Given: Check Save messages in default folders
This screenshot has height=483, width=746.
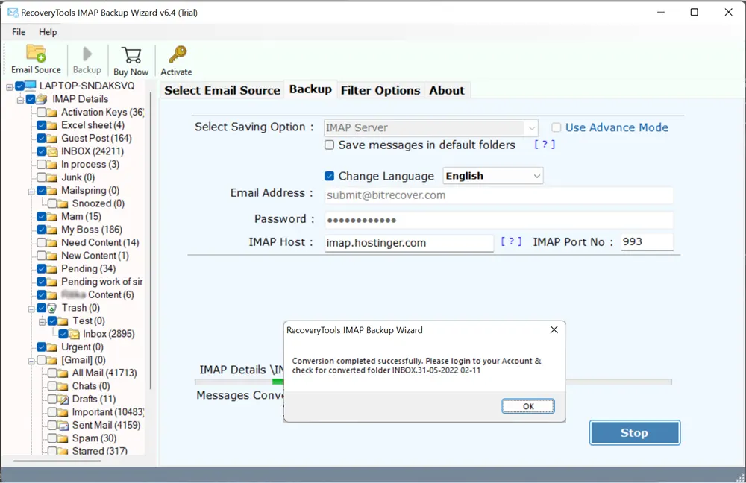Looking at the screenshot, I should 330,145.
